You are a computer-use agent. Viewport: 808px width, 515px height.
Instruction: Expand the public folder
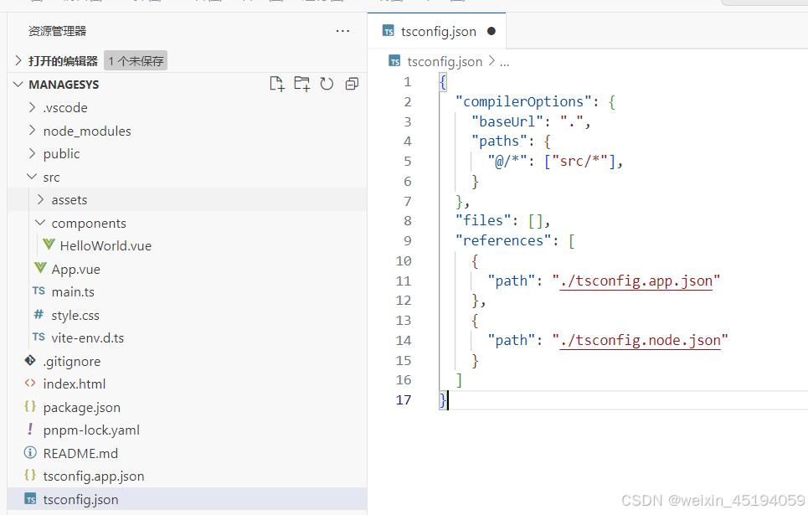coord(33,153)
